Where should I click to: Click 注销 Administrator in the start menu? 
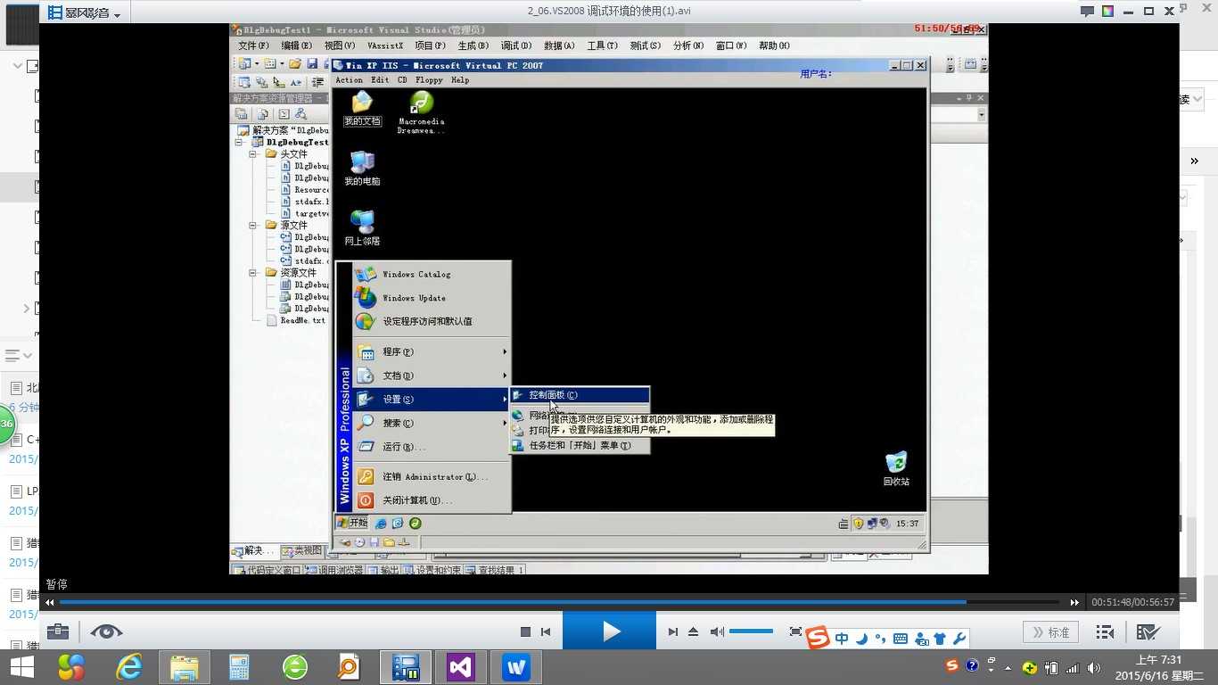pos(432,476)
